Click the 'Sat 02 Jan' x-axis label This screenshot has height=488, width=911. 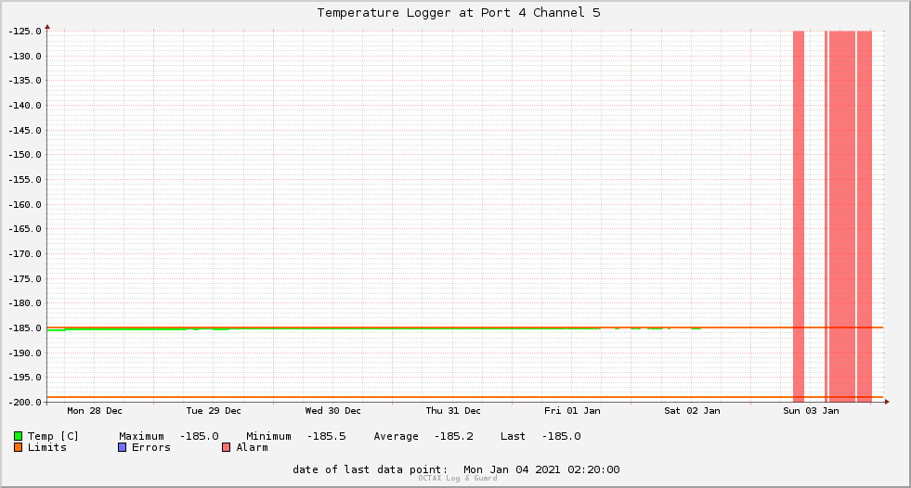pos(692,411)
